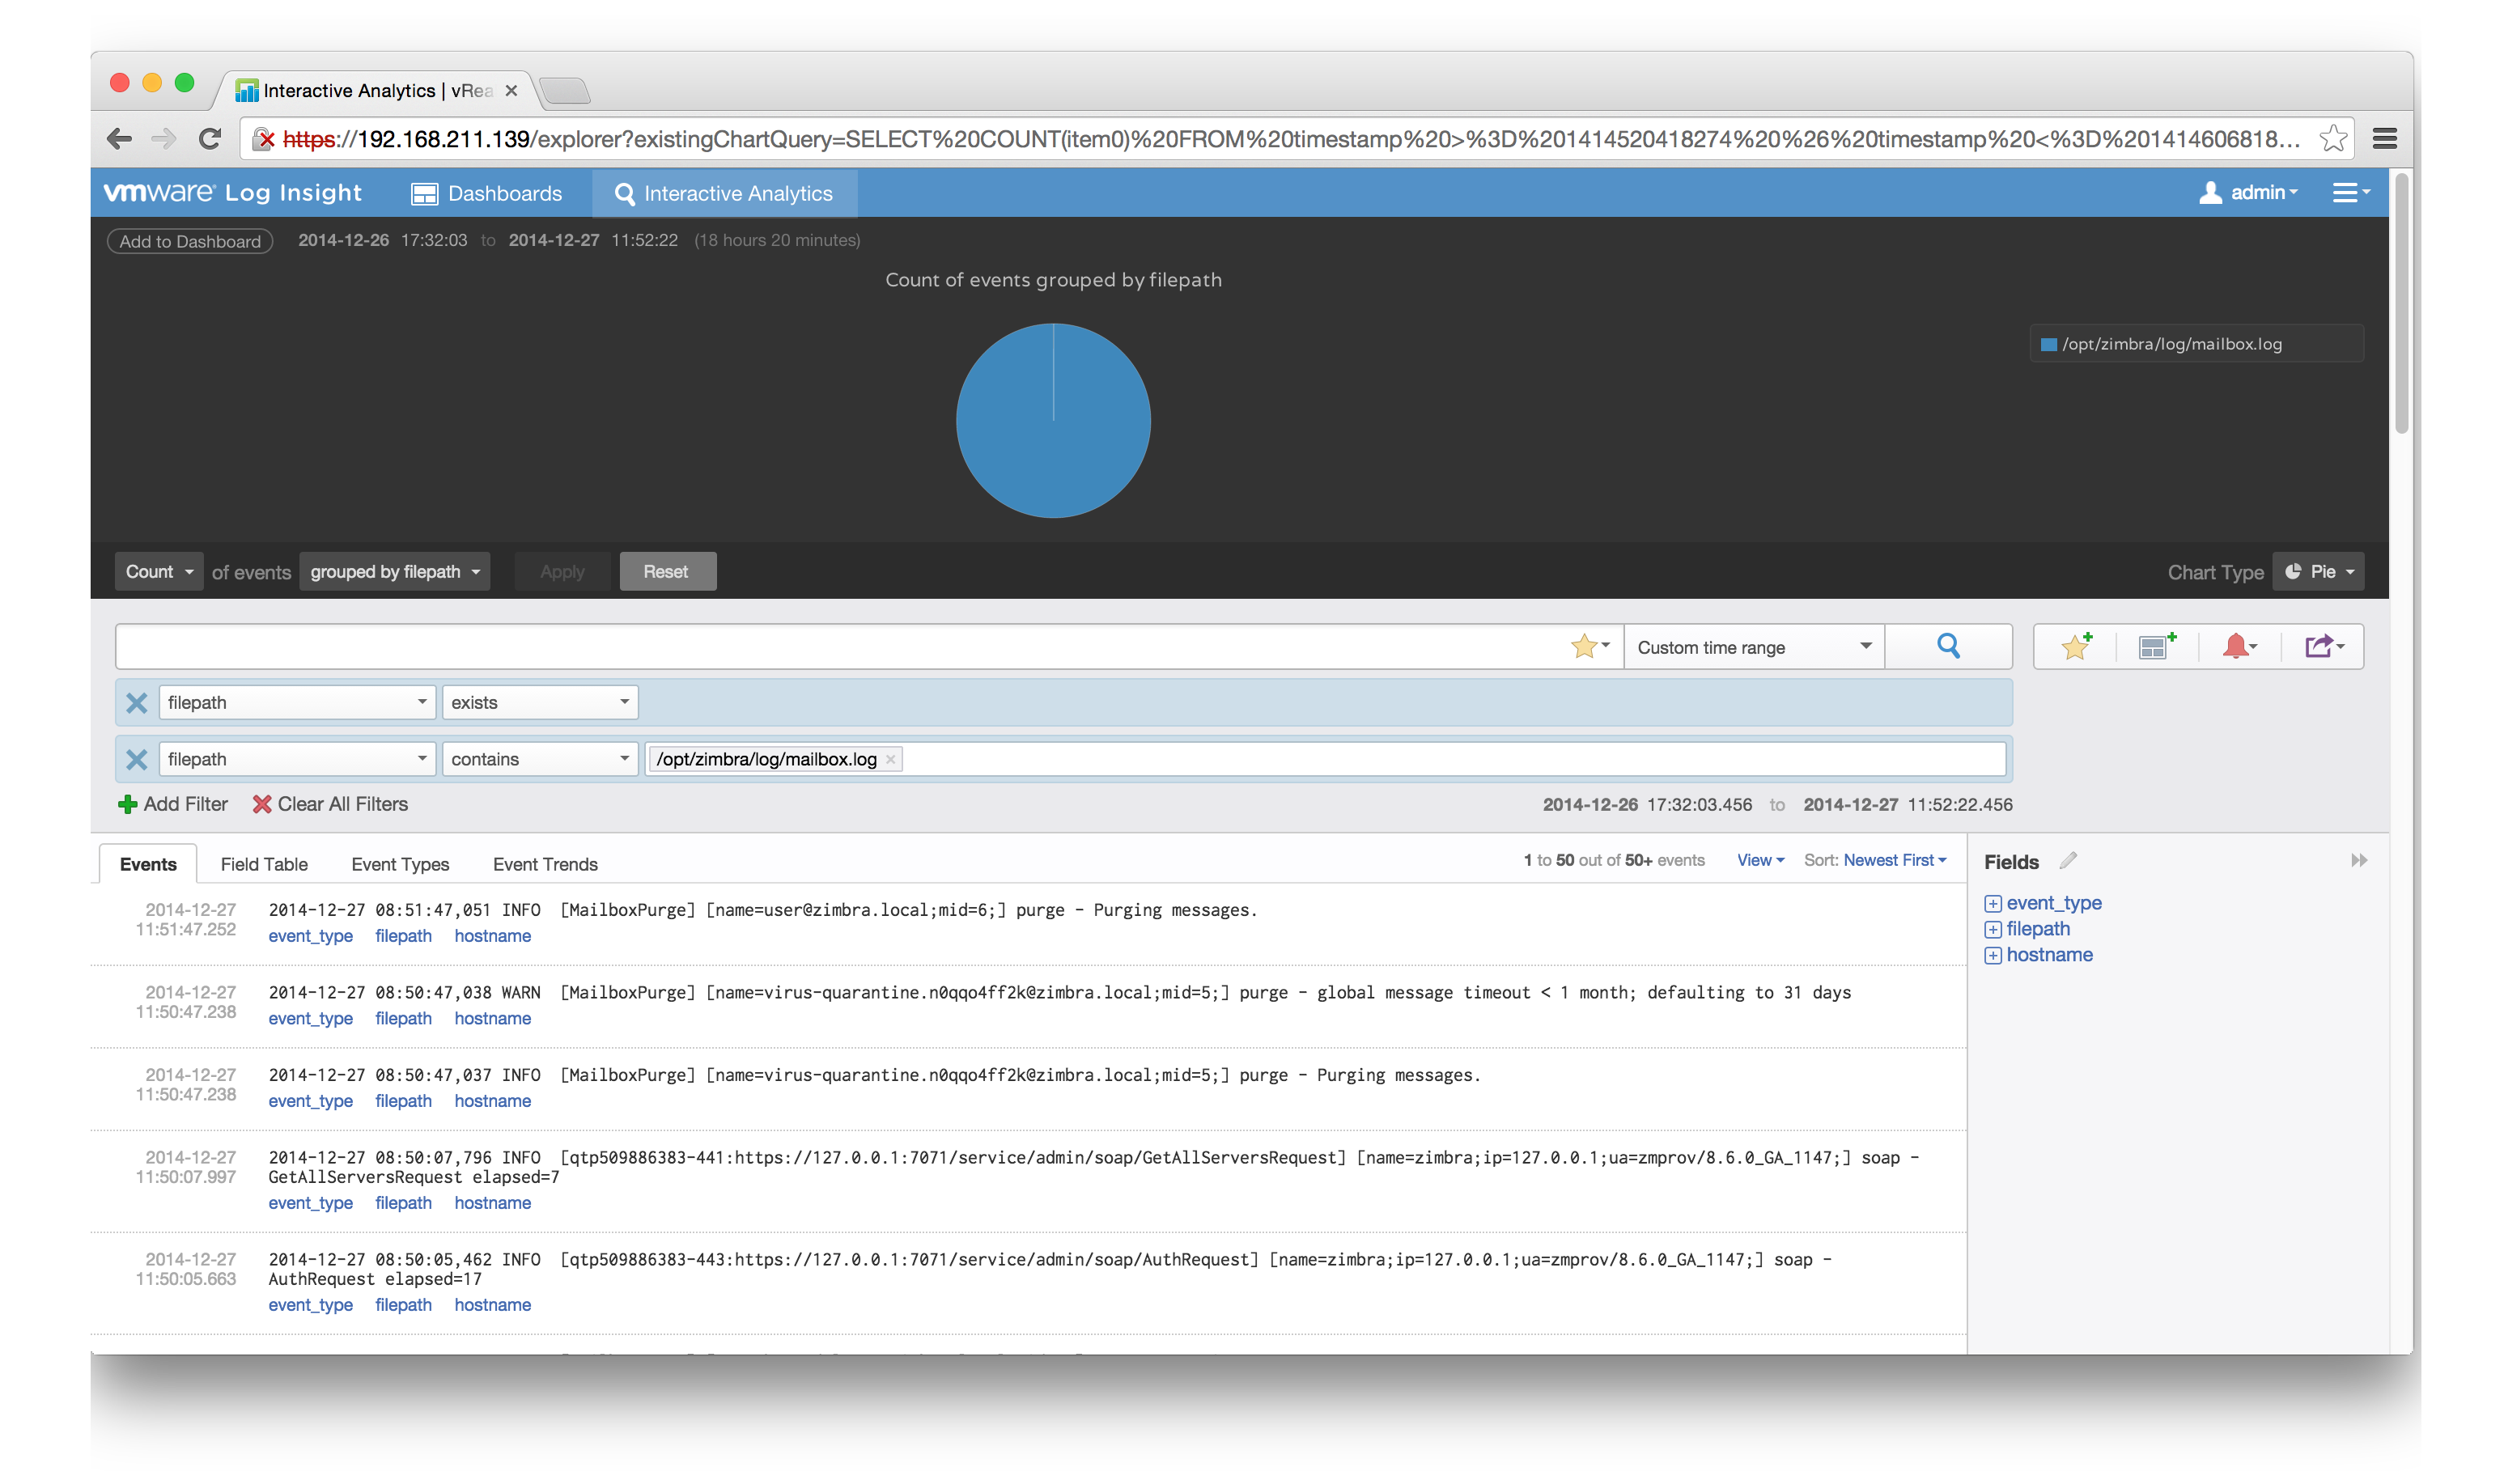Edit fields with the pencil icon
Screen dimensions: 2504x1484
[2068, 861]
